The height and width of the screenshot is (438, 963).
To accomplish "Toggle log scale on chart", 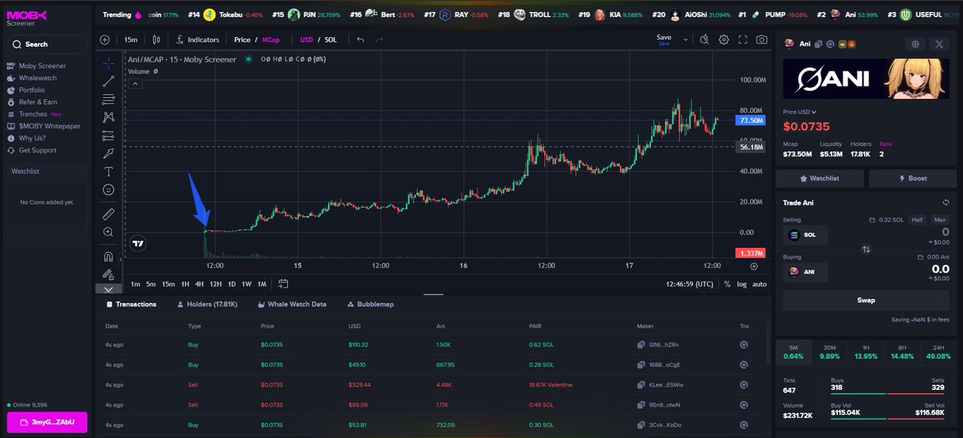I will [x=741, y=284].
